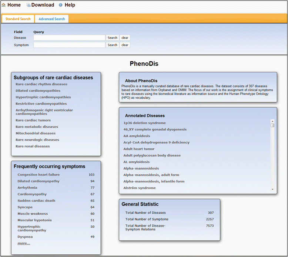
Task: Open the Help menu link
Action: [70, 5]
